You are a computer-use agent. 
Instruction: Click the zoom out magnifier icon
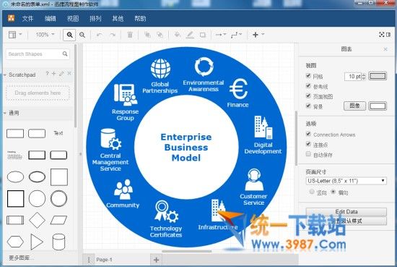(x=82, y=35)
